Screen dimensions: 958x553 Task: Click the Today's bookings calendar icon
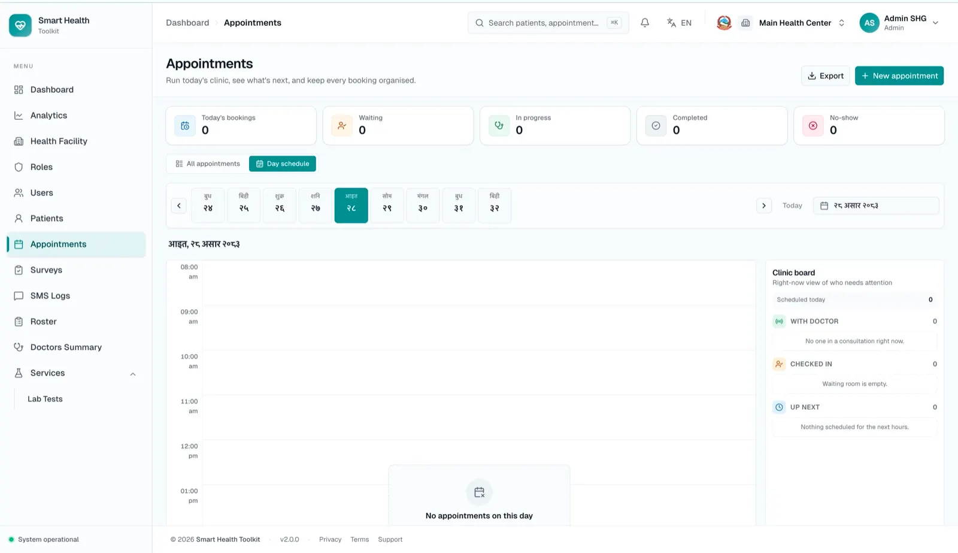(185, 126)
